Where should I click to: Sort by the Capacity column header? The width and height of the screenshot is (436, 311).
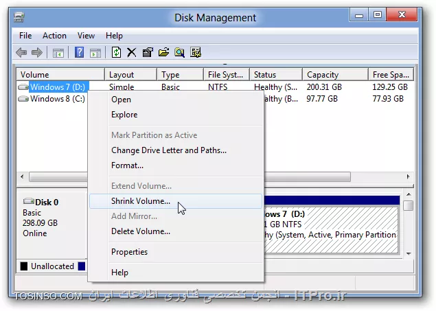click(335, 74)
